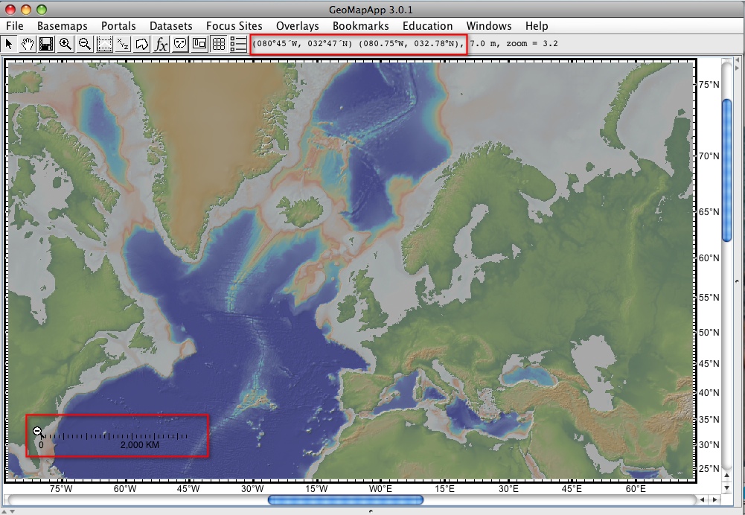Open the Education menu
The height and width of the screenshot is (515, 745).
(x=427, y=25)
